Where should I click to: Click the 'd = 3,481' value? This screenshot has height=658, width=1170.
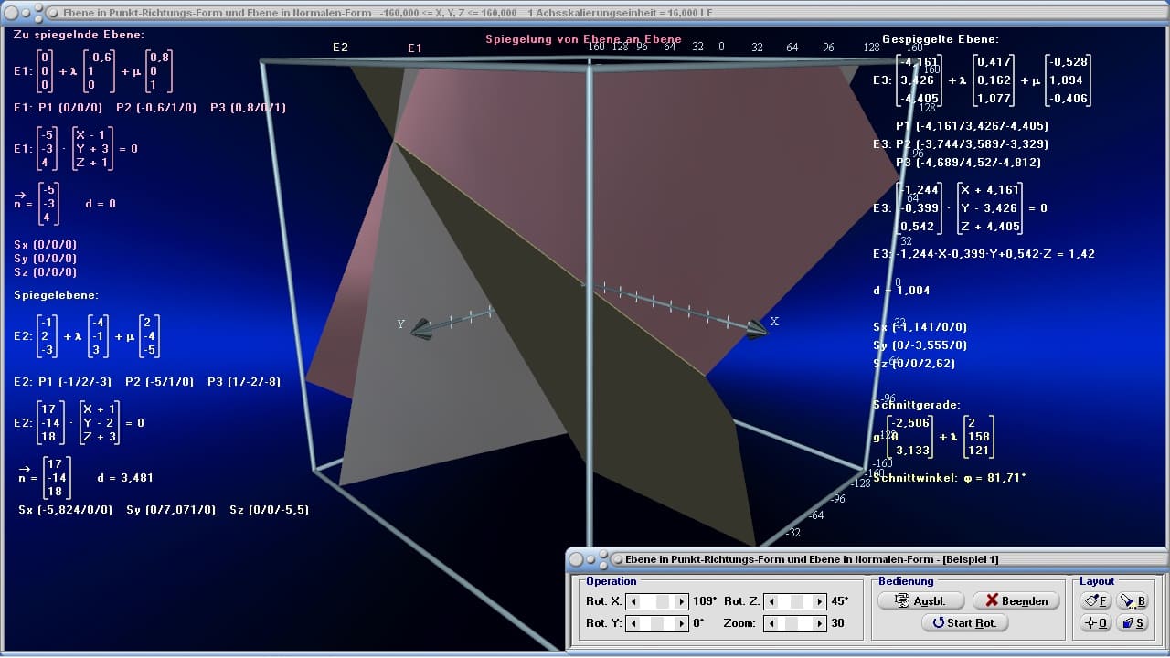coord(124,477)
